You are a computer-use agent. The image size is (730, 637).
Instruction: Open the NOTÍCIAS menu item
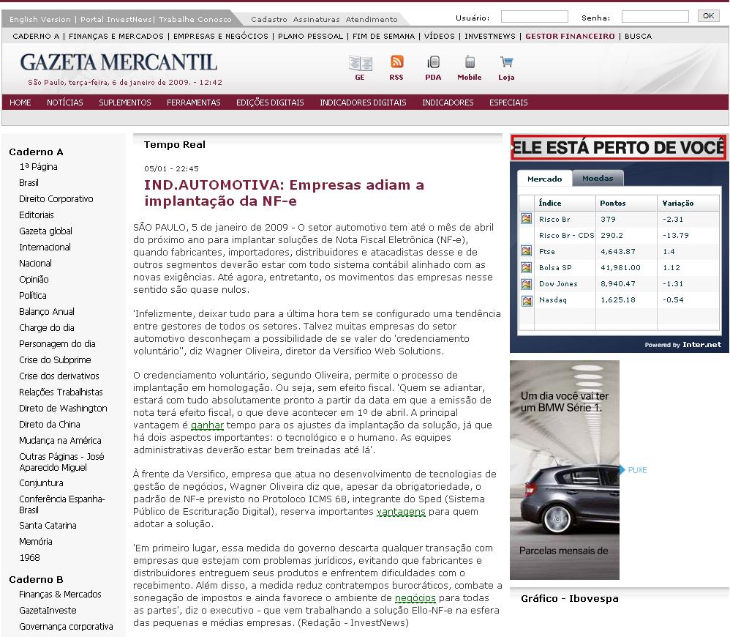[x=65, y=103]
